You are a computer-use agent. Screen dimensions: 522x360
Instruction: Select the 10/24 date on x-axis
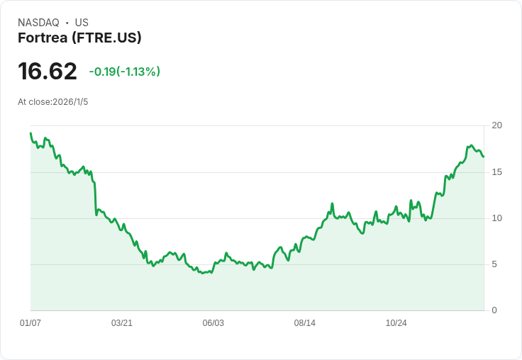coord(396,322)
